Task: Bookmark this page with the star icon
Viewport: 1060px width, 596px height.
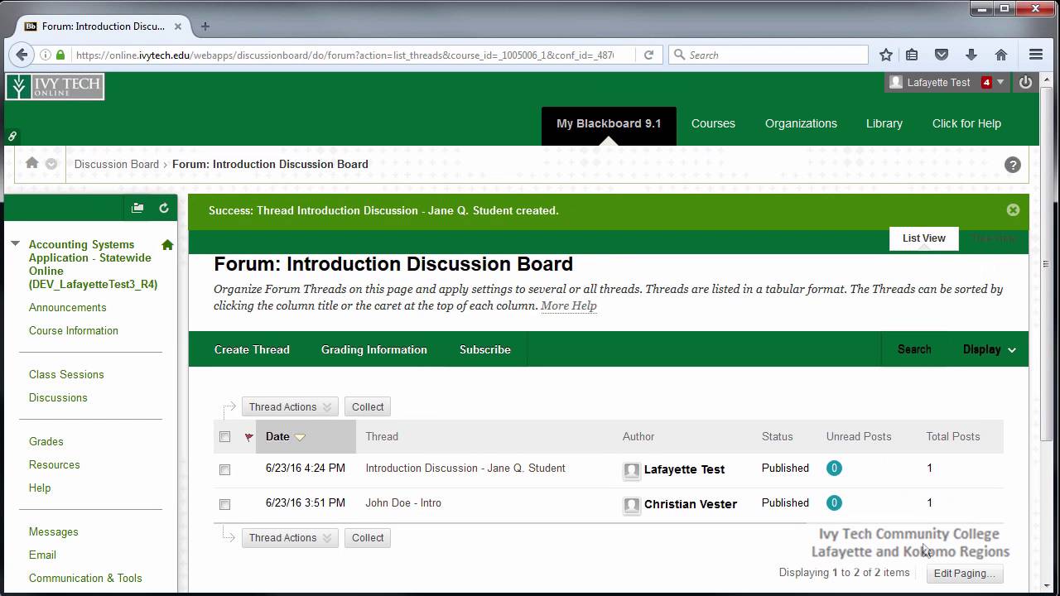Action: point(886,55)
